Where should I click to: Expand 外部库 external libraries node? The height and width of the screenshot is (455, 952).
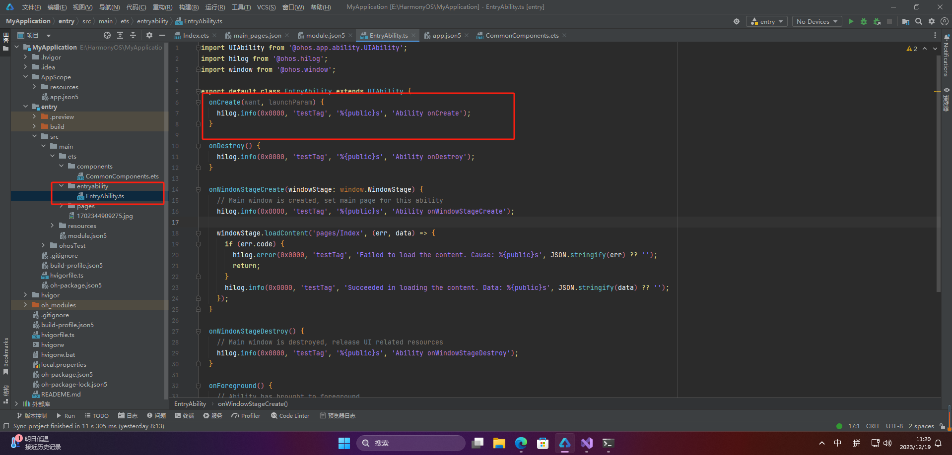coord(17,404)
